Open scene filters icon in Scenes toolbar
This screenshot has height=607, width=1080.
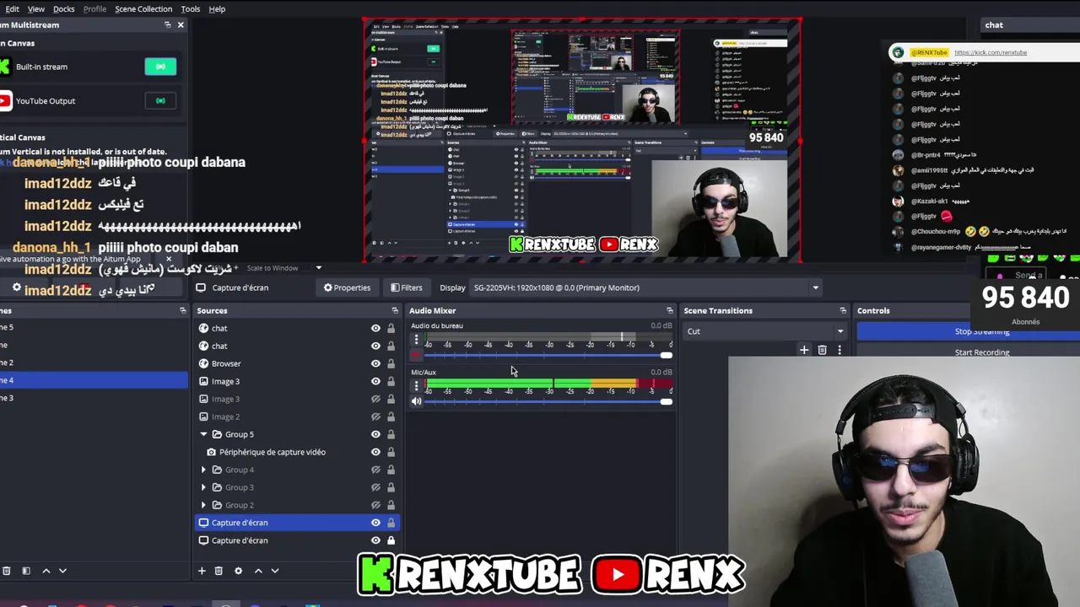pyautogui.click(x=26, y=571)
